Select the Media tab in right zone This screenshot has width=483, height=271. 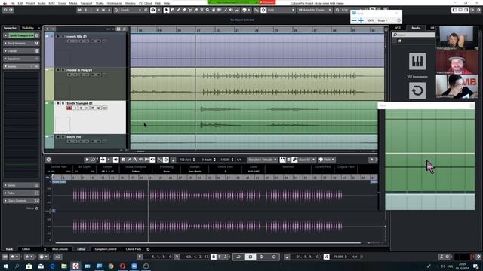(416, 28)
